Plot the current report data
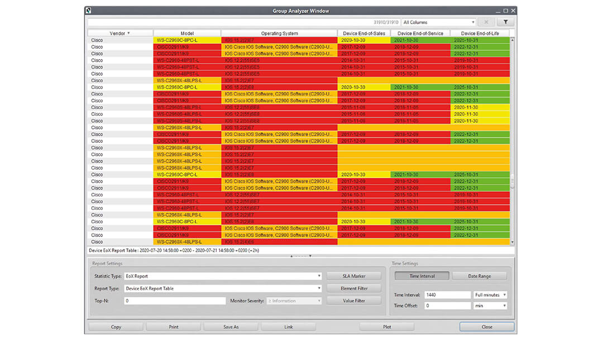The height and width of the screenshot is (339, 603). tap(386, 327)
